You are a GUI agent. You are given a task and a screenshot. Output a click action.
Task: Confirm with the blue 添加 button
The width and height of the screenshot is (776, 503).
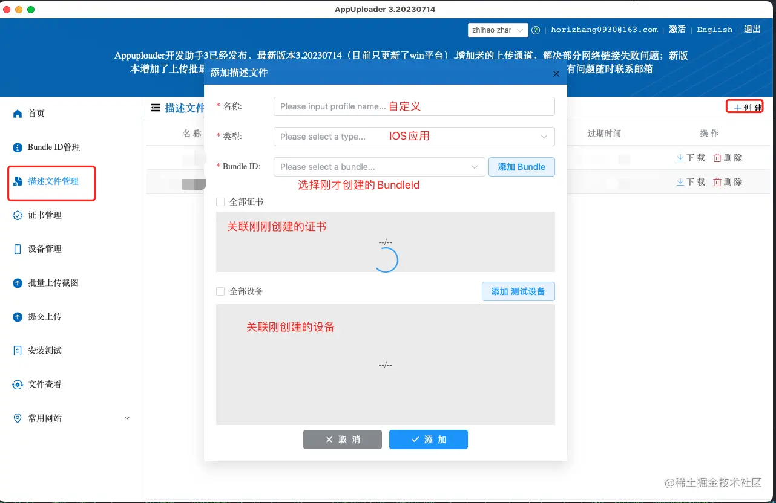[x=429, y=440]
